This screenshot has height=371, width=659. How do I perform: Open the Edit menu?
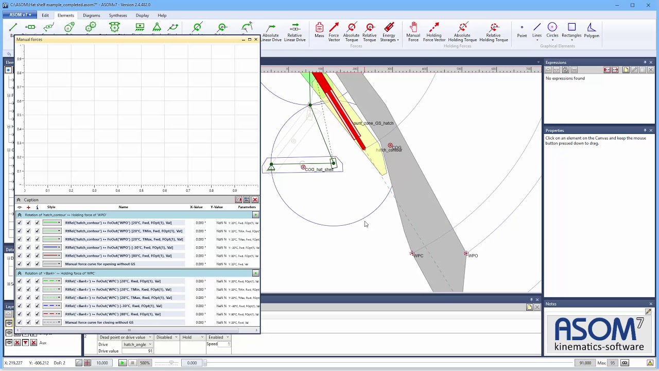click(x=45, y=15)
